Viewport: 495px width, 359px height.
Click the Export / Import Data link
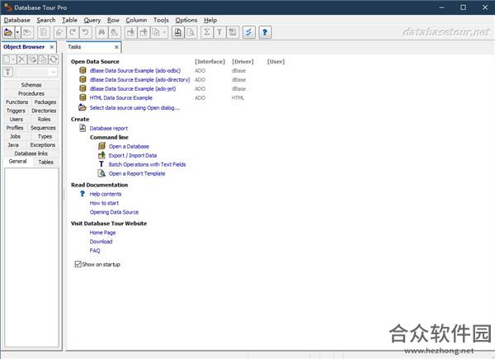point(133,155)
